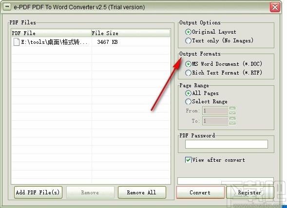287x208 pixels.
Task: Open the Register button
Action: [x=250, y=192]
